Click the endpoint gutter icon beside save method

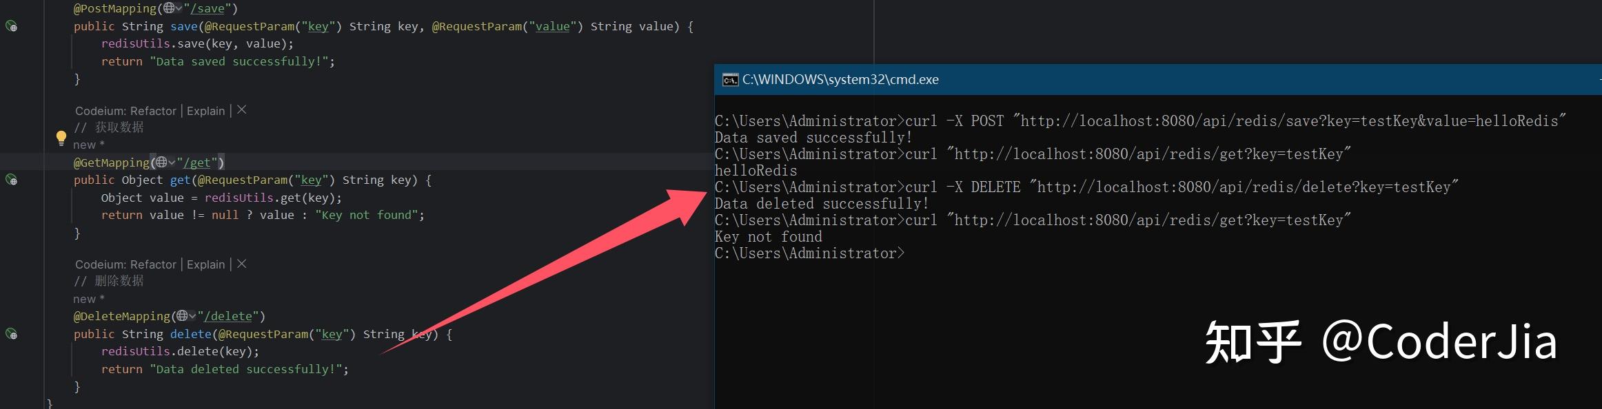12,26
